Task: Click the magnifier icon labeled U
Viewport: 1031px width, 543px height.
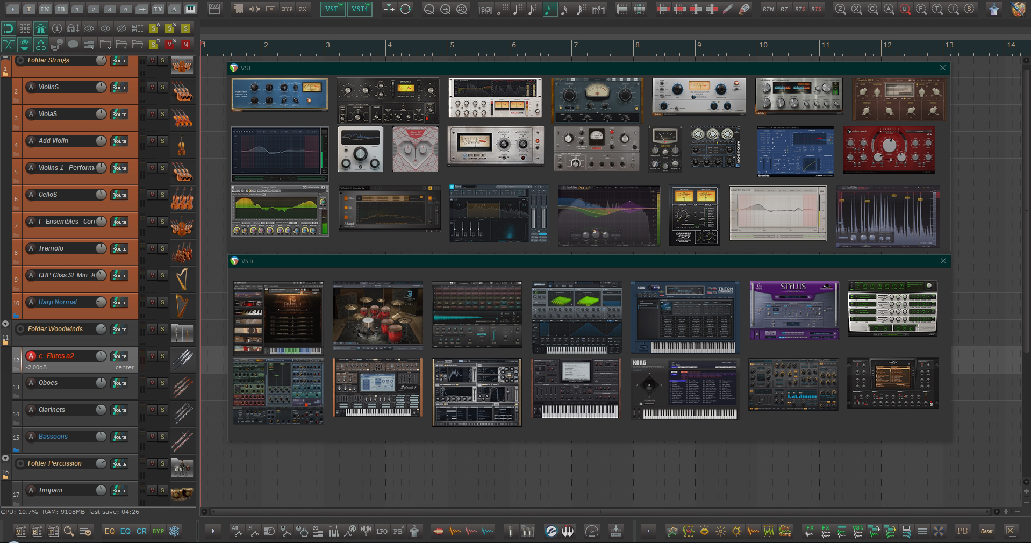Action: click(x=905, y=9)
